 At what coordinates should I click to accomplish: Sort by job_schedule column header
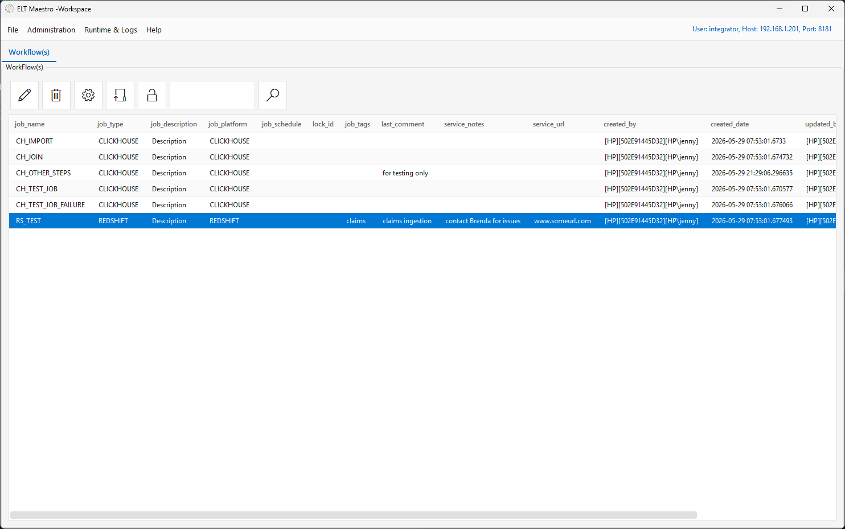tap(281, 124)
